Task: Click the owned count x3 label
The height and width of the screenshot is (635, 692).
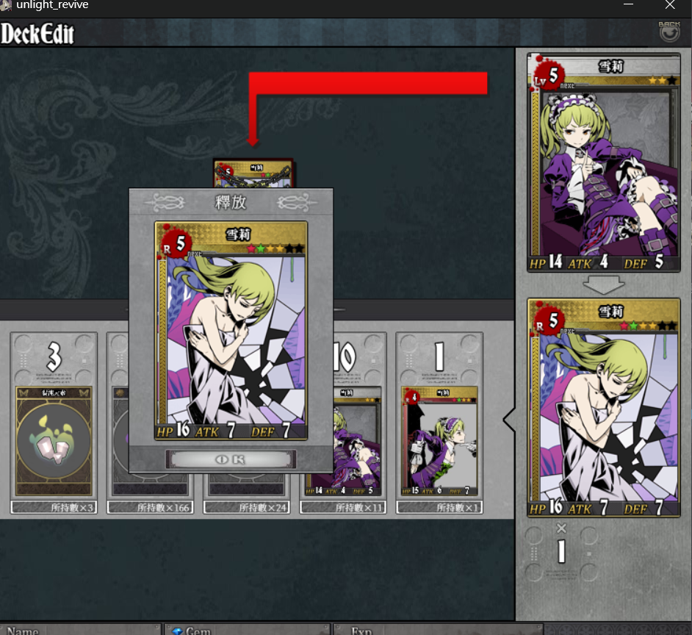Action: [54, 507]
